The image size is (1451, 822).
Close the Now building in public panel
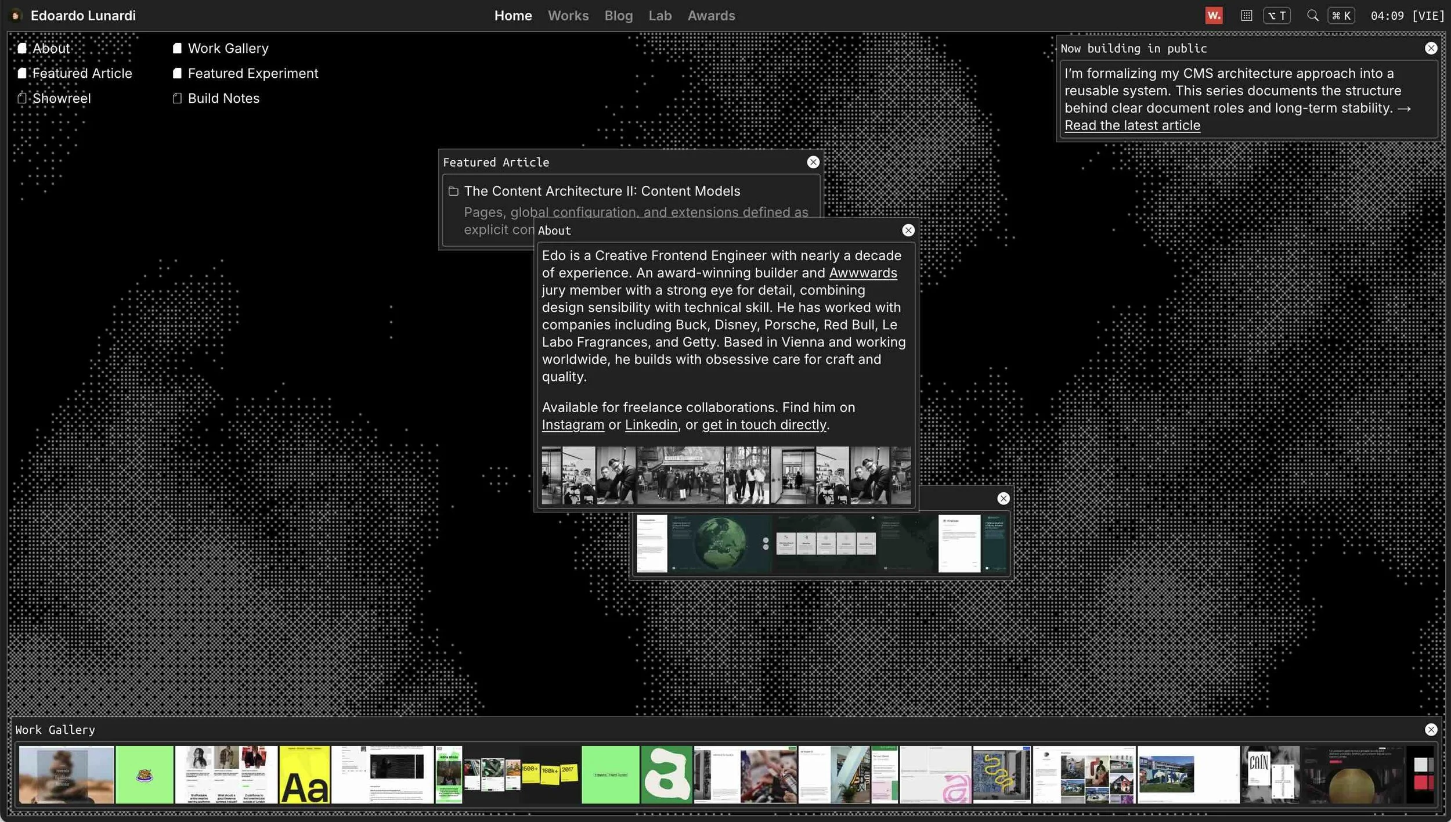pyautogui.click(x=1431, y=48)
